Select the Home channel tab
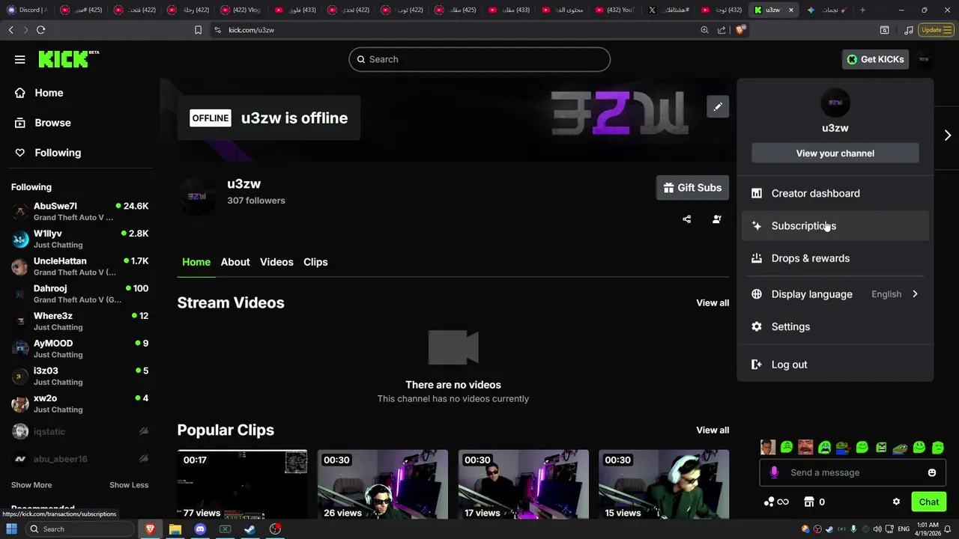The width and height of the screenshot is (959, 539). [x=196, y=262]
